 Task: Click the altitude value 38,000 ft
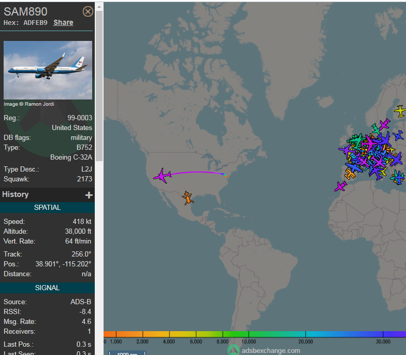pyautogui.click(x=78, y=231)
